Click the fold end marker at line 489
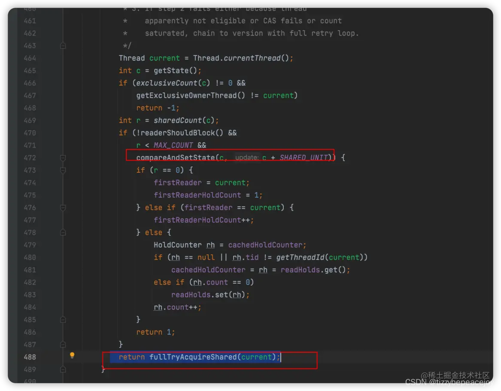Image resolution: width=501 pixels, height=391 pixels. (63, 370)
